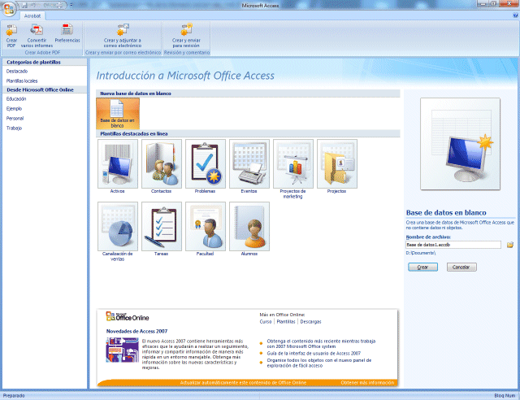Open Obtenga el contenido más reciente link

click(321, 344)
